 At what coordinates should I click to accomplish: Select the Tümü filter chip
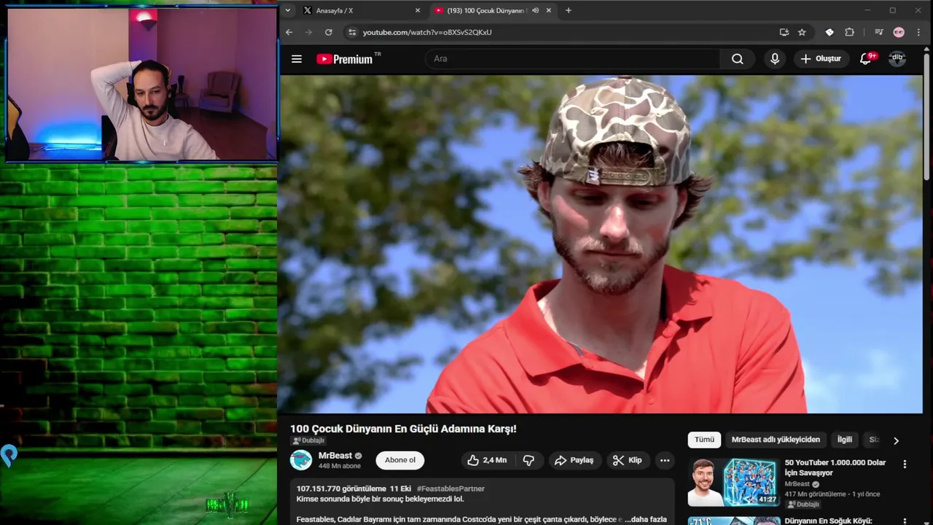click(704, 440)
